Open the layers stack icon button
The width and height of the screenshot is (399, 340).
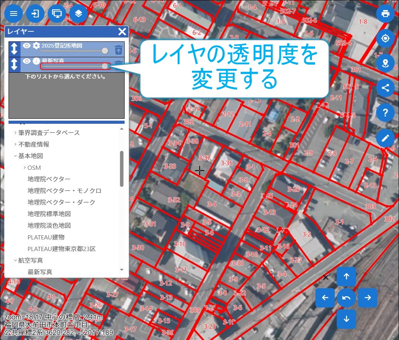tap(79, 14)
